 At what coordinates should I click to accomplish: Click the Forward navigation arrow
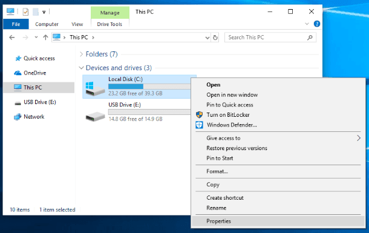tap(25, 38)
